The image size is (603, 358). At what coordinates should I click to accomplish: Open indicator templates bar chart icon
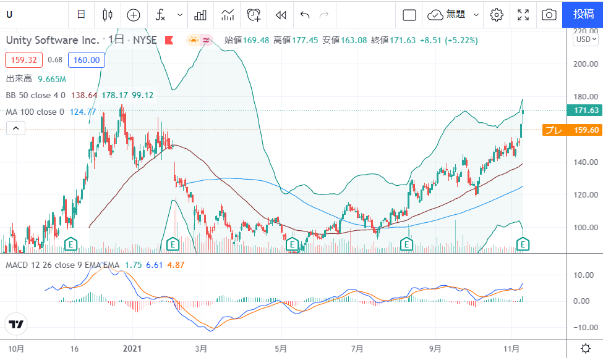pos(200,15)
